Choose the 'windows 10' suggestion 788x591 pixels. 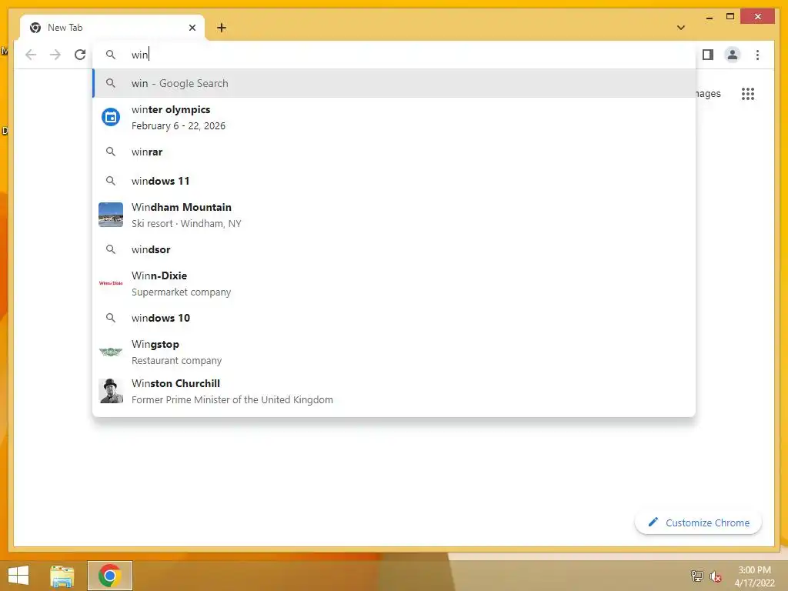(394, 318)
